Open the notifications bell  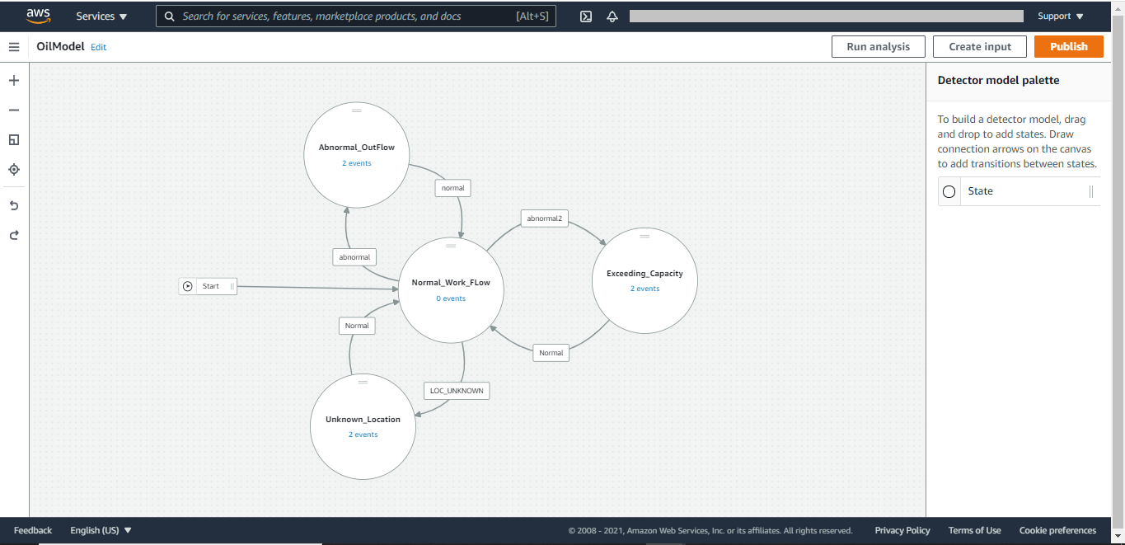(x=612, y=16)
